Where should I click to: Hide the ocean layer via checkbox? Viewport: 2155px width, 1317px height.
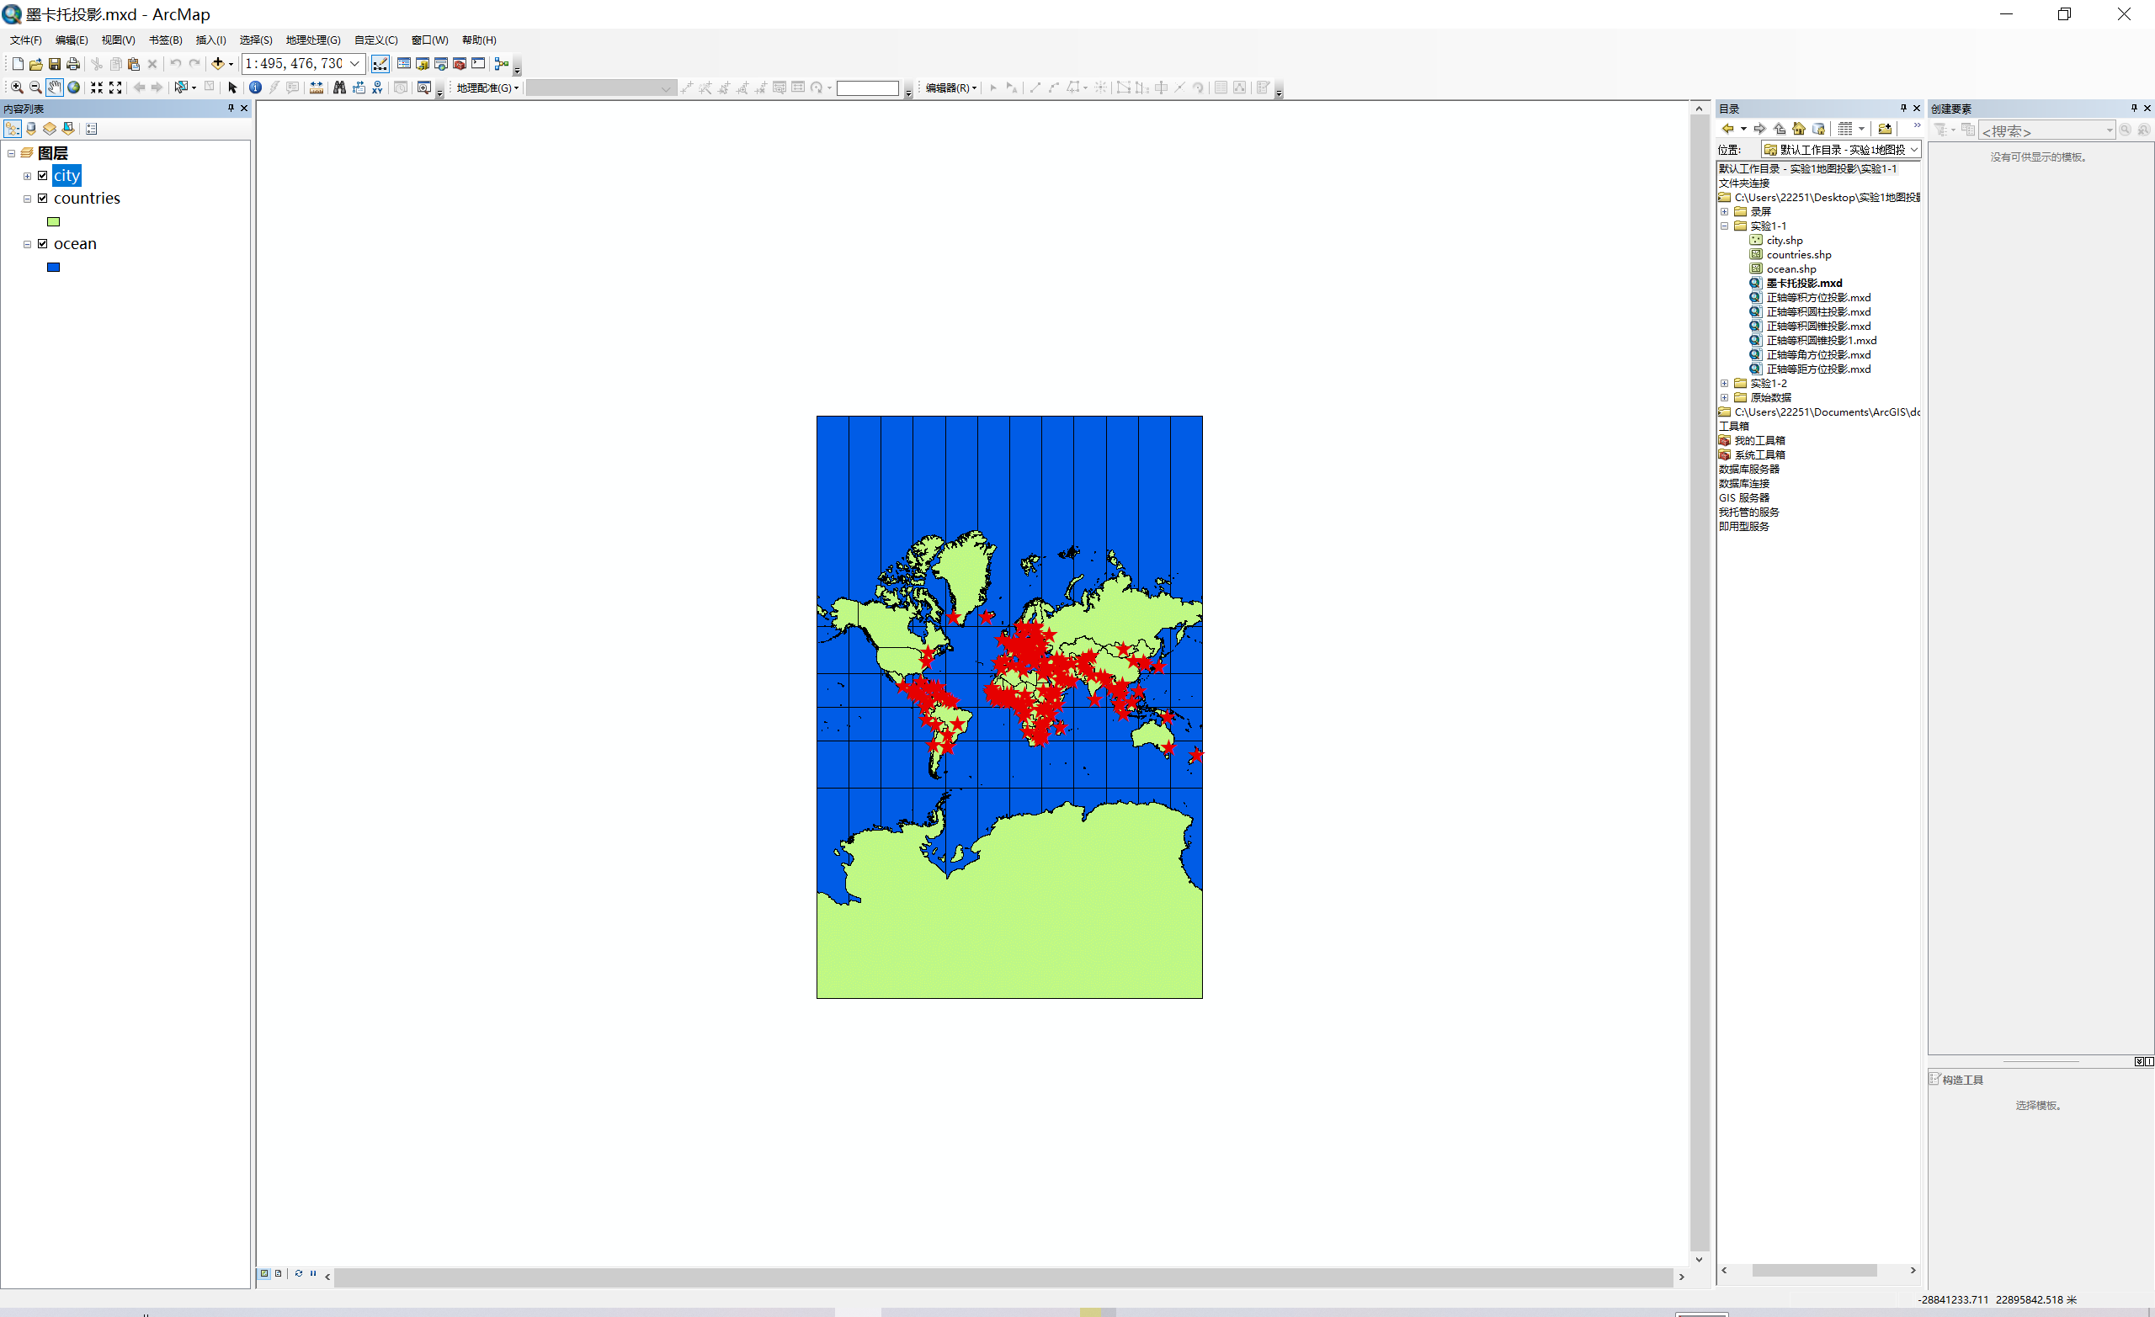[x=43, y=244]
